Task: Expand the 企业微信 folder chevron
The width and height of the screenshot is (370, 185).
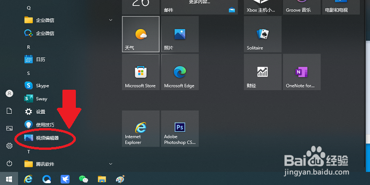Action: (x=111, y=20)
